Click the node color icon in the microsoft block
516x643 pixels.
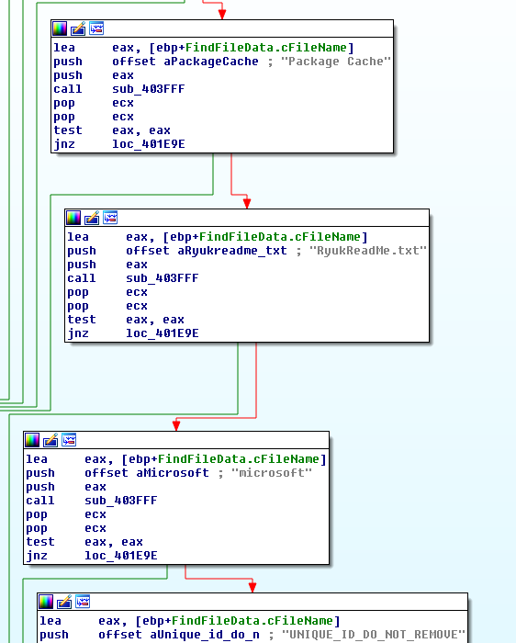(x=32, y=440)
